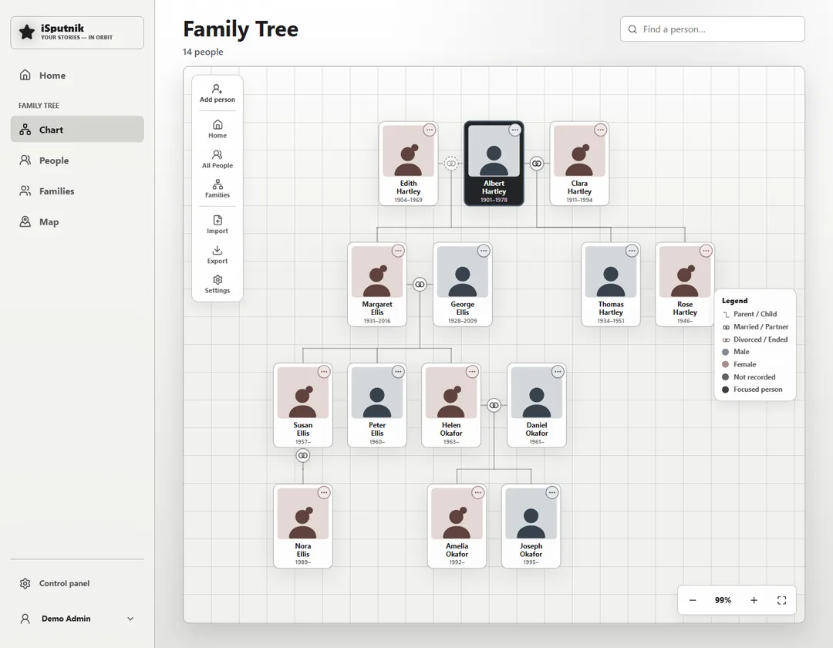Open options menu on Amelia Okafor card
This screenshot has width=833, height=648.
478,492
